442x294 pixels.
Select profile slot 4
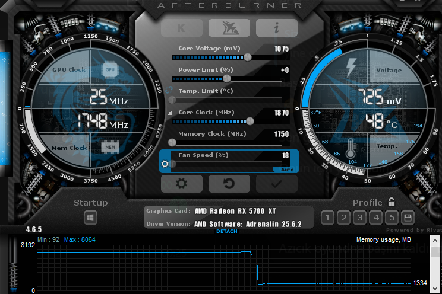(x=375, y=218)
